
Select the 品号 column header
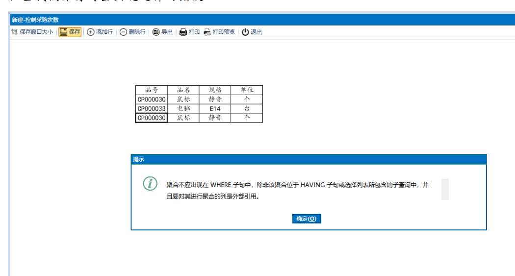(152, 90)
